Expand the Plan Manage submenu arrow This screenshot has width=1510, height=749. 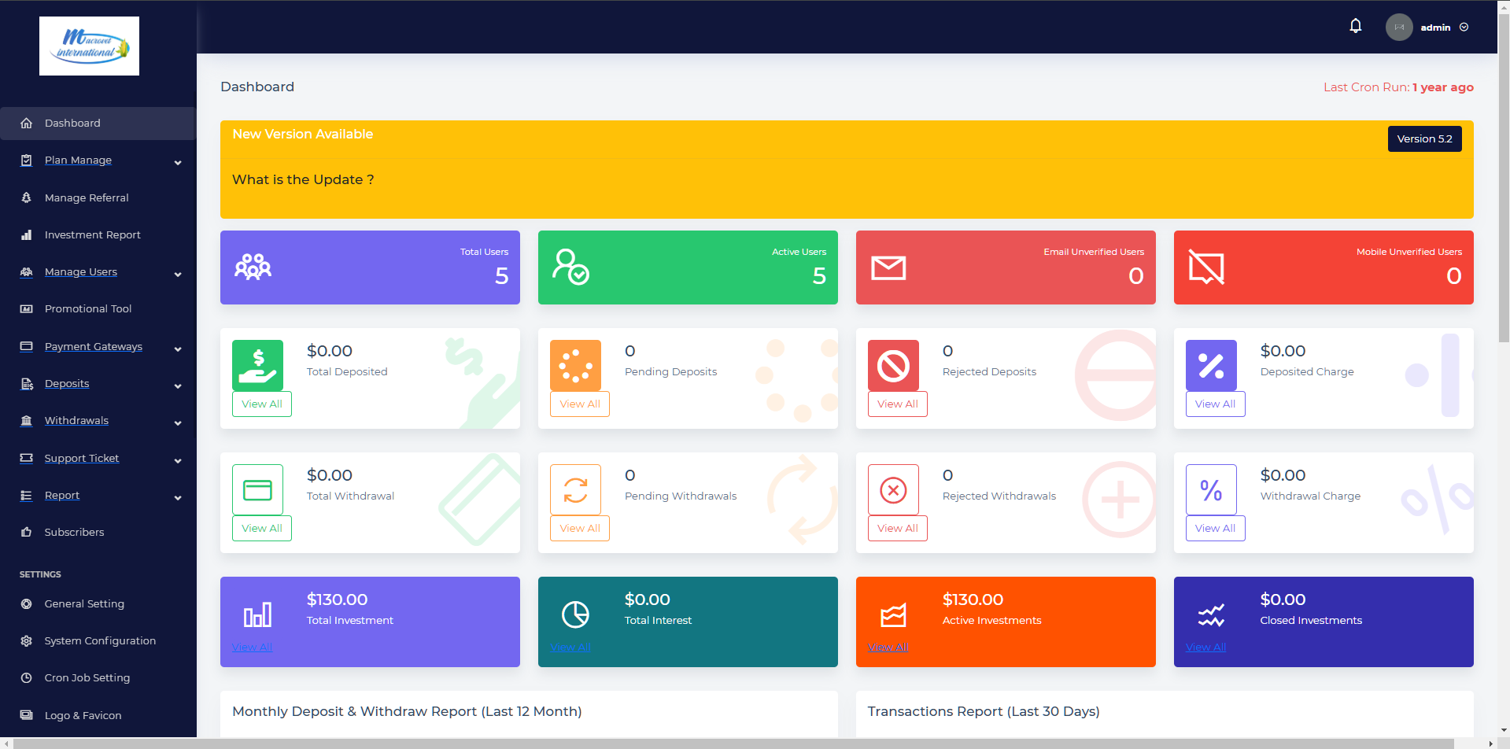coord(178,163)
